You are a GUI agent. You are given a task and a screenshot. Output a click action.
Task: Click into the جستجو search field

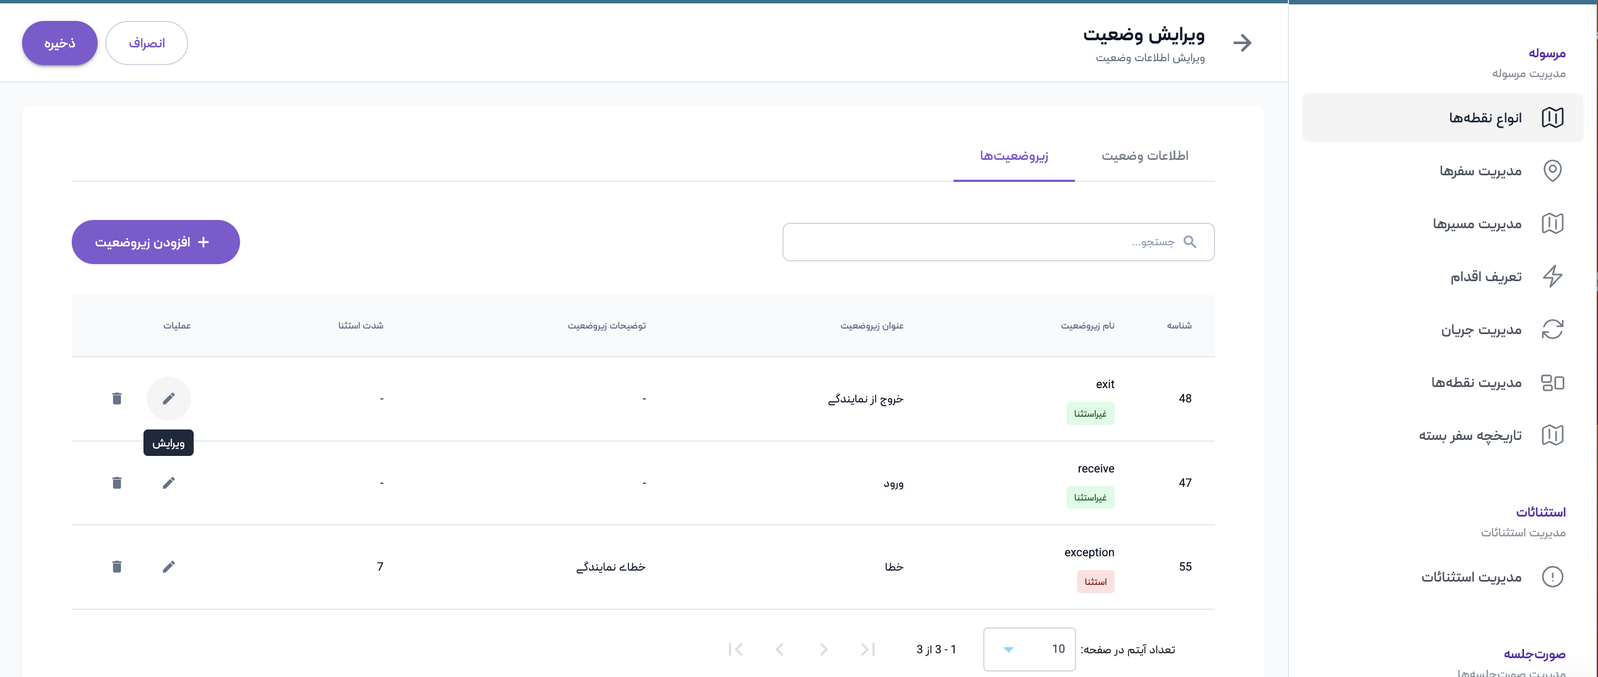(x=980, y=242)
